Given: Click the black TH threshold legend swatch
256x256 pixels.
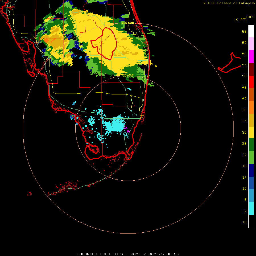Looking at the screenshot, I should point(251,221).
